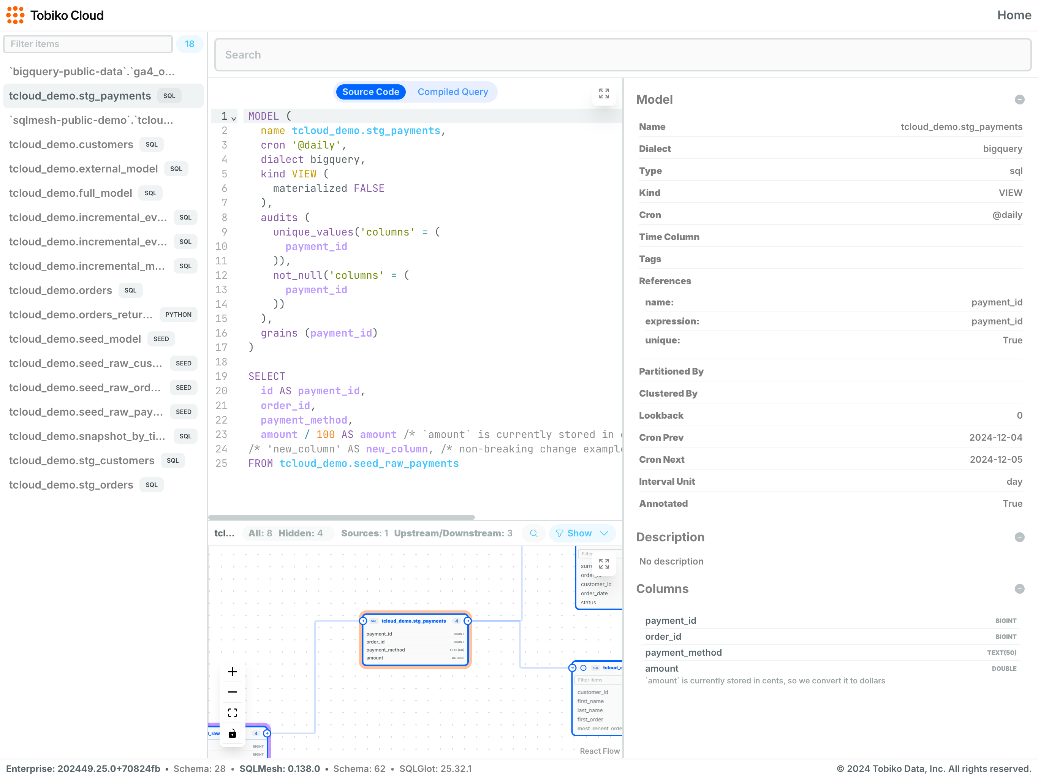This screenshot has height=778, width=1038.
Task: Click the React Flow attribution link
Action: 599,751
